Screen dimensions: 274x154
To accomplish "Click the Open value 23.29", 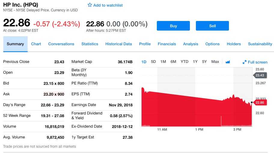I will 59,73.
